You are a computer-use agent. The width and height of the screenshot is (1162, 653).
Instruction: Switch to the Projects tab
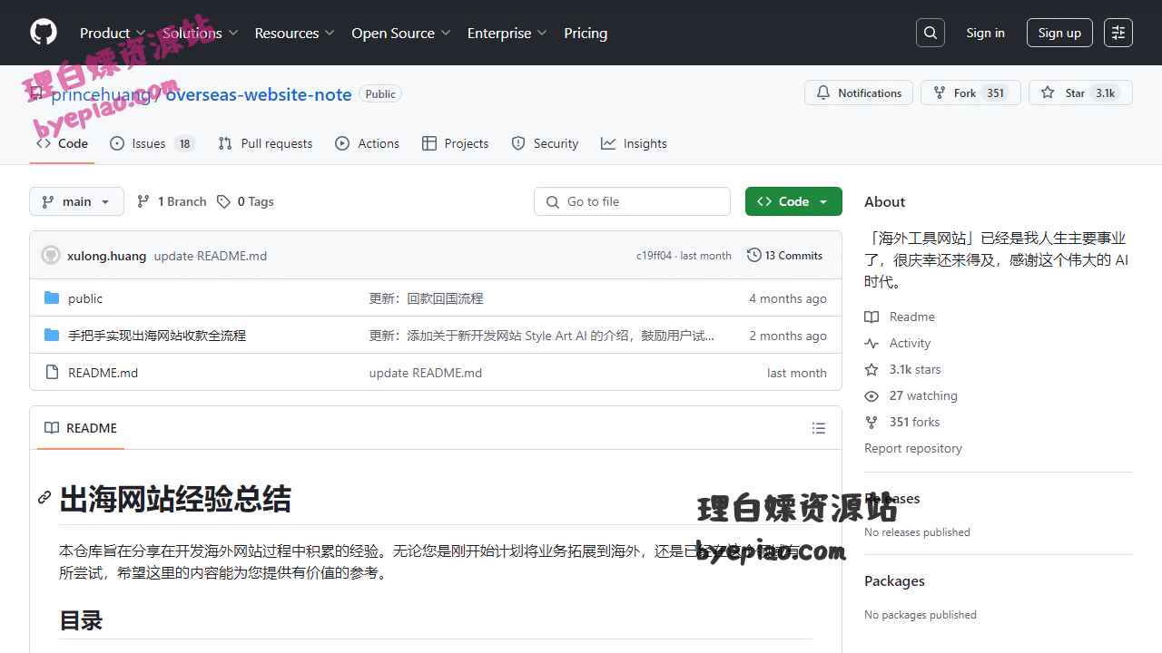click(x=456, y=143)
